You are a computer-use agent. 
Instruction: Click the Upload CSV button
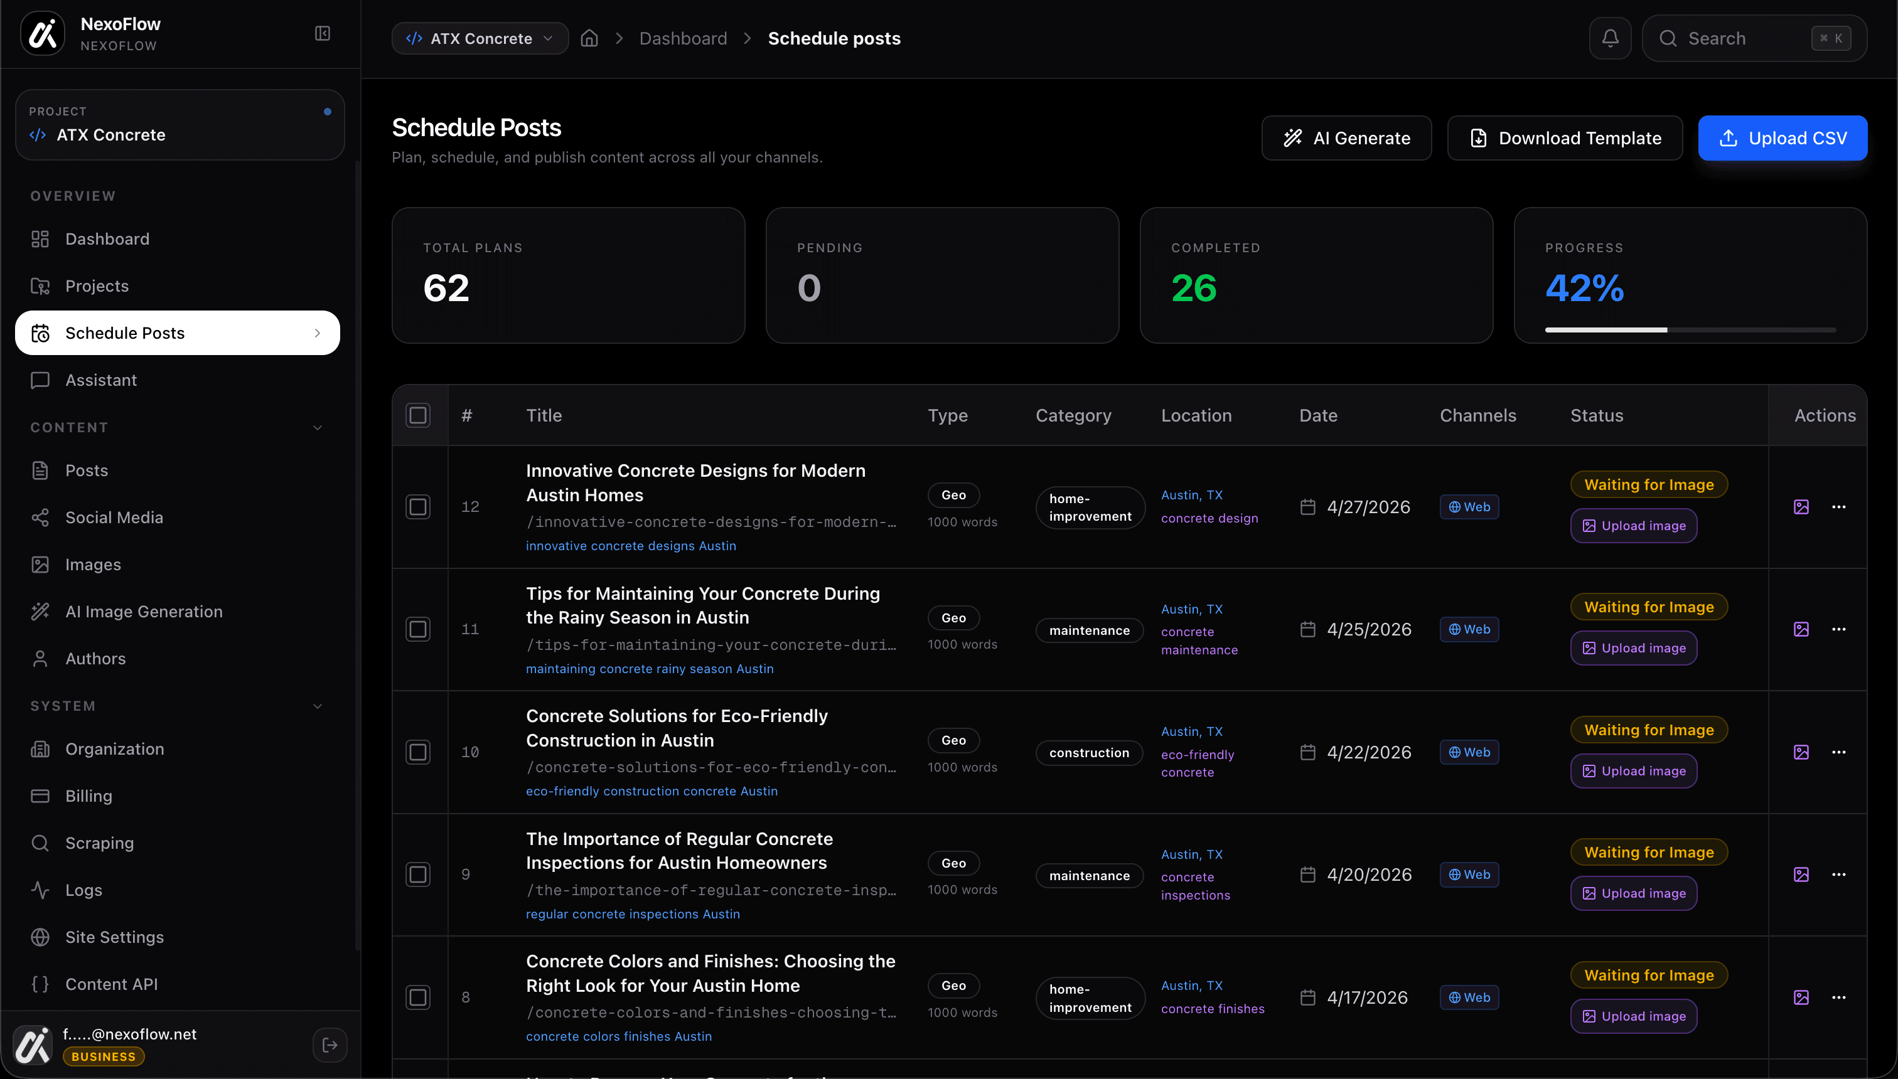click(x=1783, y=138)
